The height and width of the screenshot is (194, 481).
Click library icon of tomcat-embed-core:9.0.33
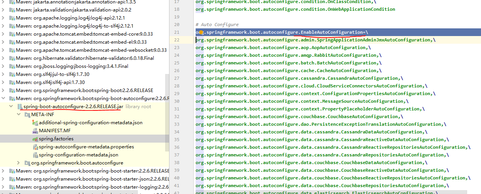click(12, 34)
